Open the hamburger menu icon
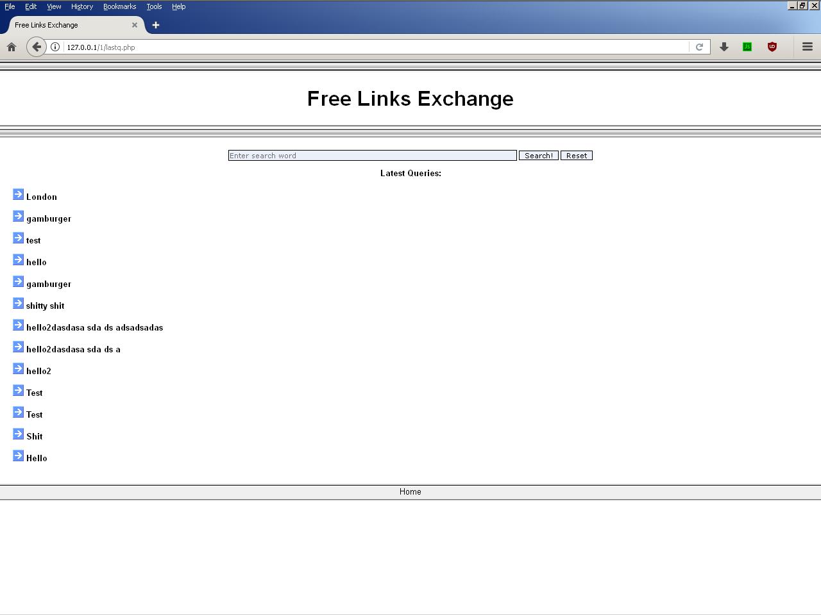 click(x=808, y=47)
